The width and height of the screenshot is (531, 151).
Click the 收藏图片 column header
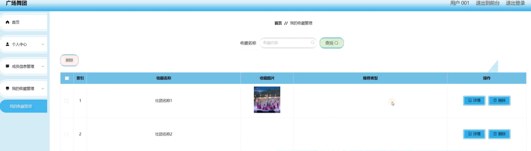267,78
